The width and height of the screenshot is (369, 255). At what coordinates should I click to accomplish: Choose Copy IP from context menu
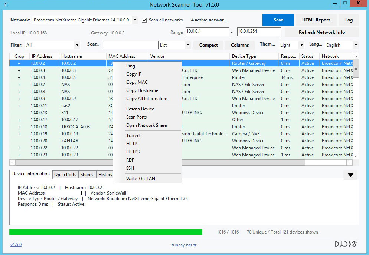(x=147, y=74)
